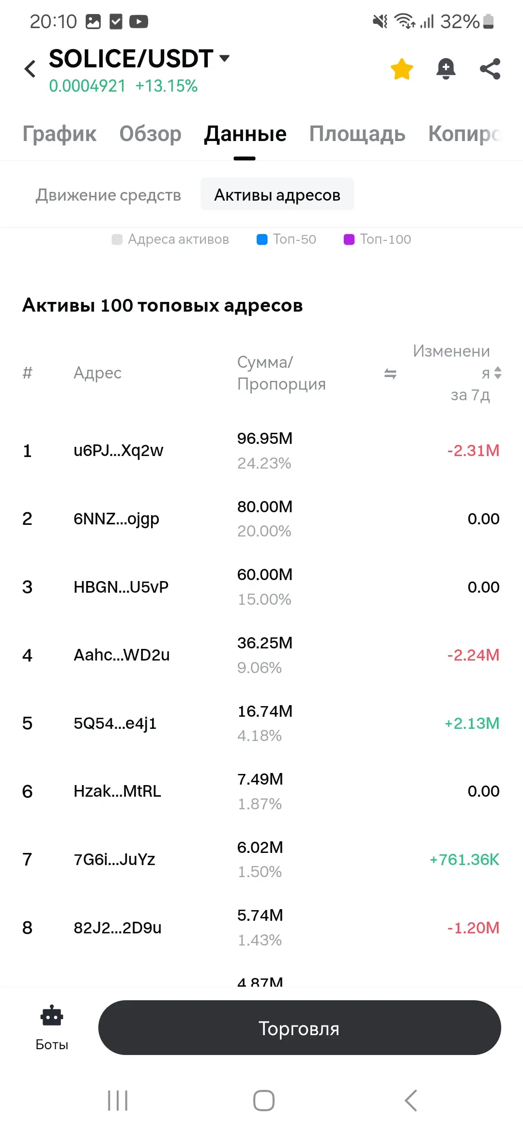
Task: Sort by Изменения за 7д arrows
Action: 498,373
